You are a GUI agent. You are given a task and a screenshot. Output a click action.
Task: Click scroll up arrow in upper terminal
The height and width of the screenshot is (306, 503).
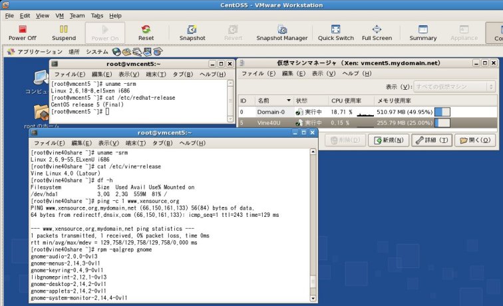pyautogui.click(x=230, y=83)
